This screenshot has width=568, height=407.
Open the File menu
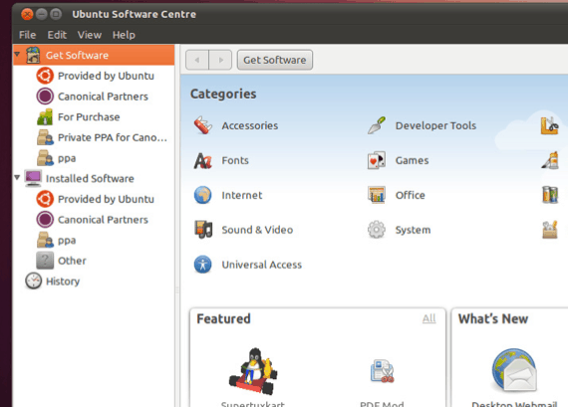27,35
